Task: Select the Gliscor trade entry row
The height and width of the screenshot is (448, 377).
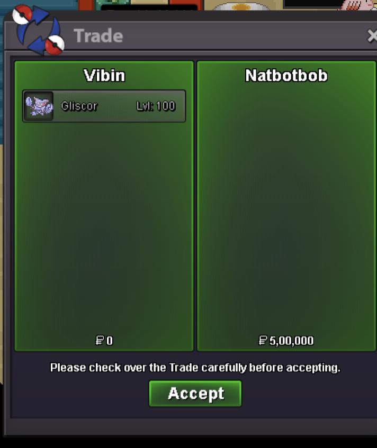Action: click(104, 106)
